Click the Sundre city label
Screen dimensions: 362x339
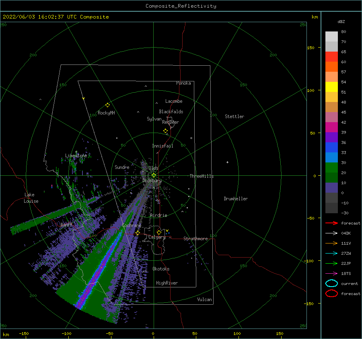[x=122, y=167]
